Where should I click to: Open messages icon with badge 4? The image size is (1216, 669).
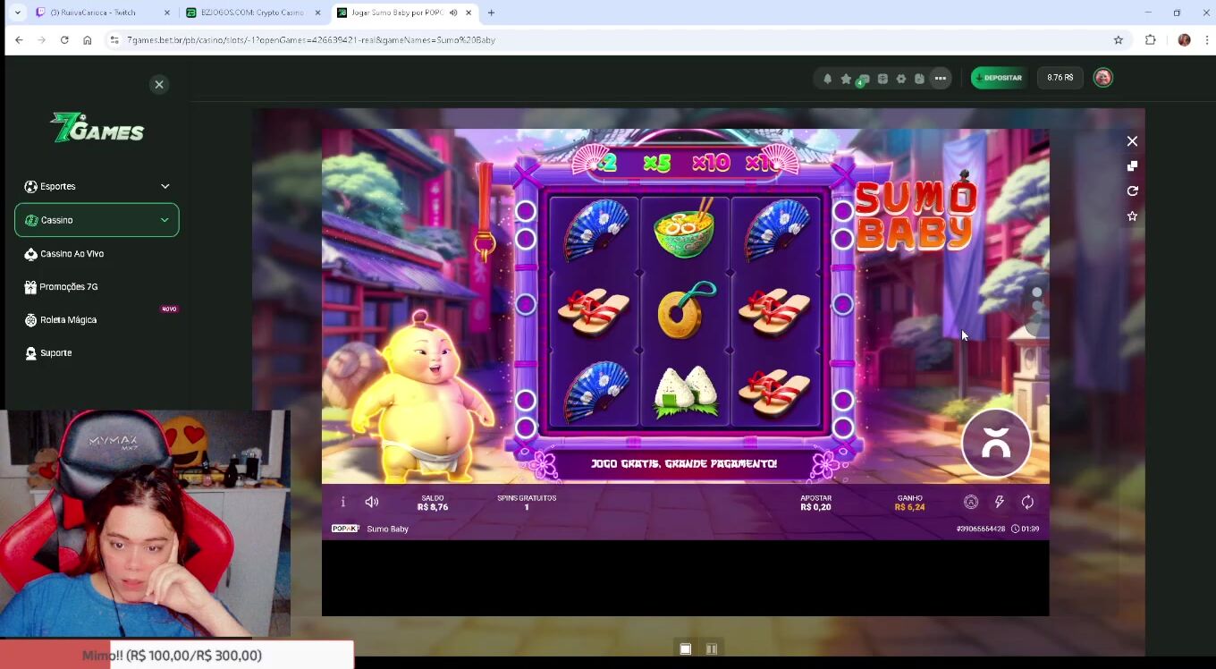tap(863, 80)
